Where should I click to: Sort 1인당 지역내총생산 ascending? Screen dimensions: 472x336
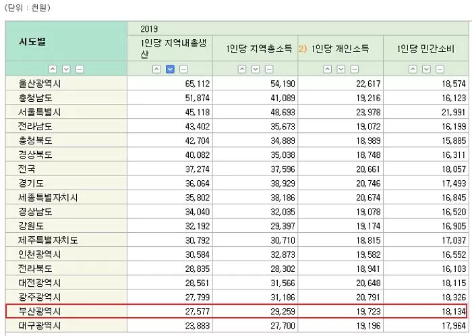tap(156, 69)
